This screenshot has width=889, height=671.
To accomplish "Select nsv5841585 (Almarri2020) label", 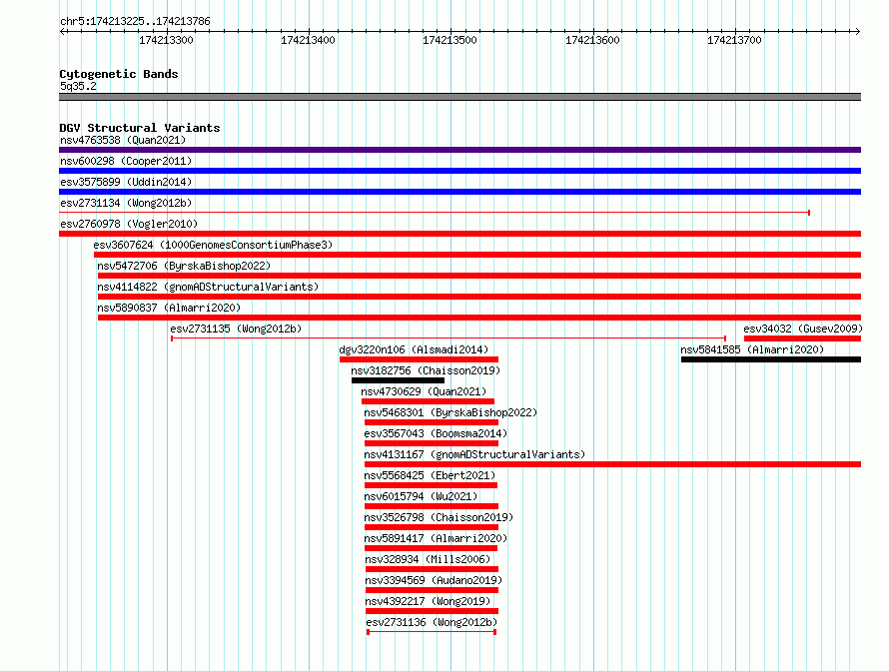I will point(752,349).
